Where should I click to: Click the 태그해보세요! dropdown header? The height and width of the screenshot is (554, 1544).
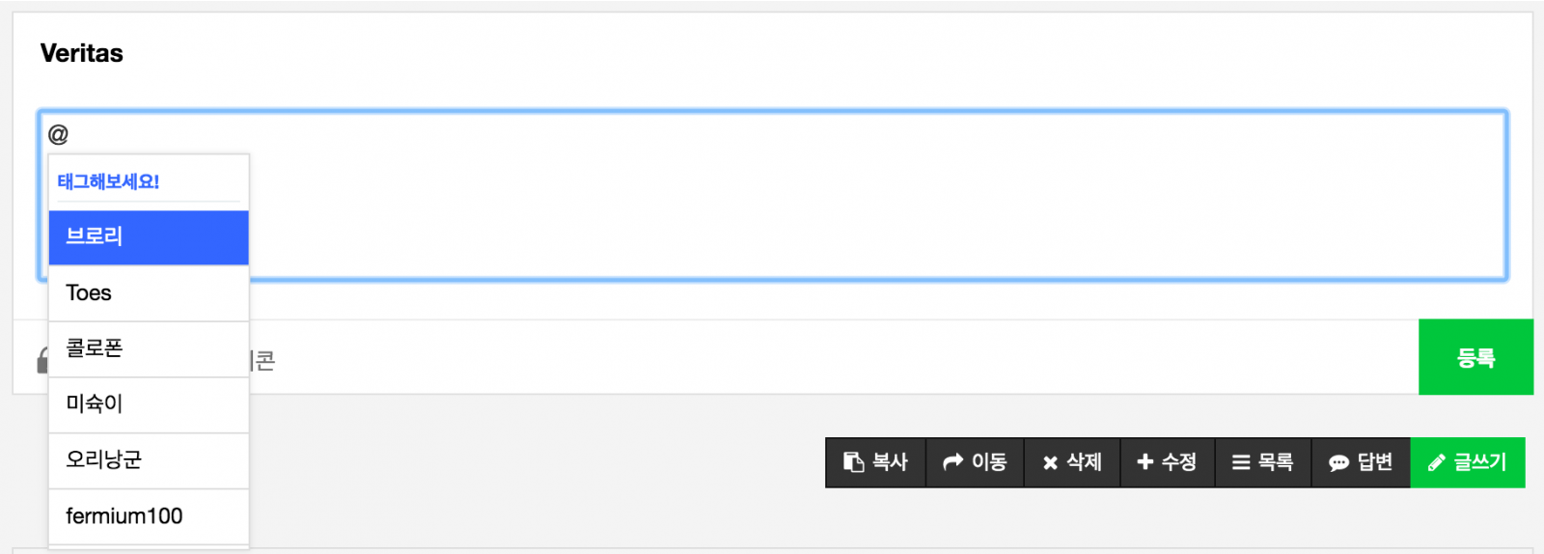point(108,181)
